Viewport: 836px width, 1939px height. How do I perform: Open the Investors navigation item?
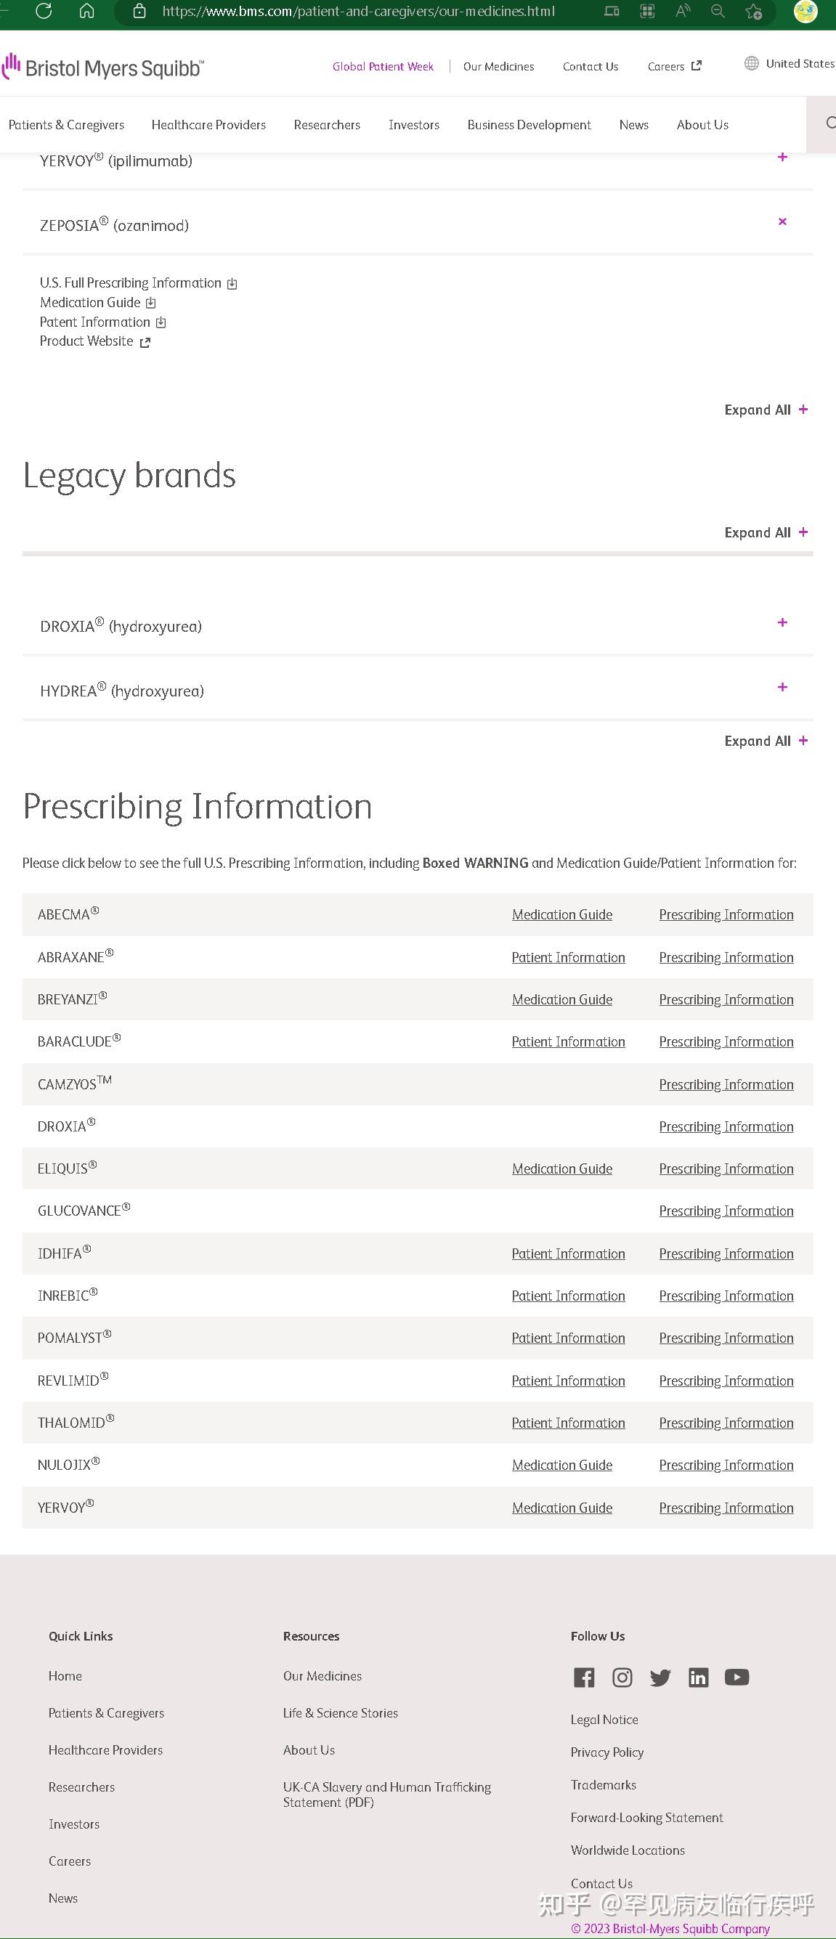413,125
